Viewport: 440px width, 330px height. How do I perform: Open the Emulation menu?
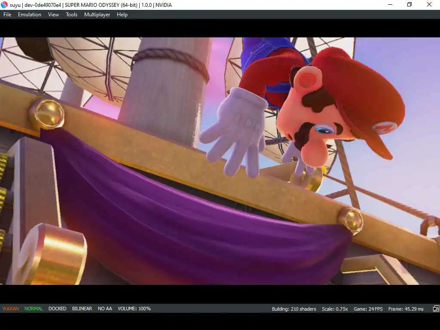coord(30,15)
